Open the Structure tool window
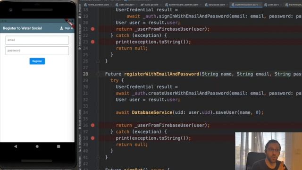 click(x=80, y=143)
